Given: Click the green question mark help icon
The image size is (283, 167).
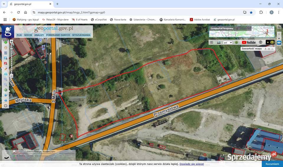Looking at the screenshot, I should (x=236, y=42).
